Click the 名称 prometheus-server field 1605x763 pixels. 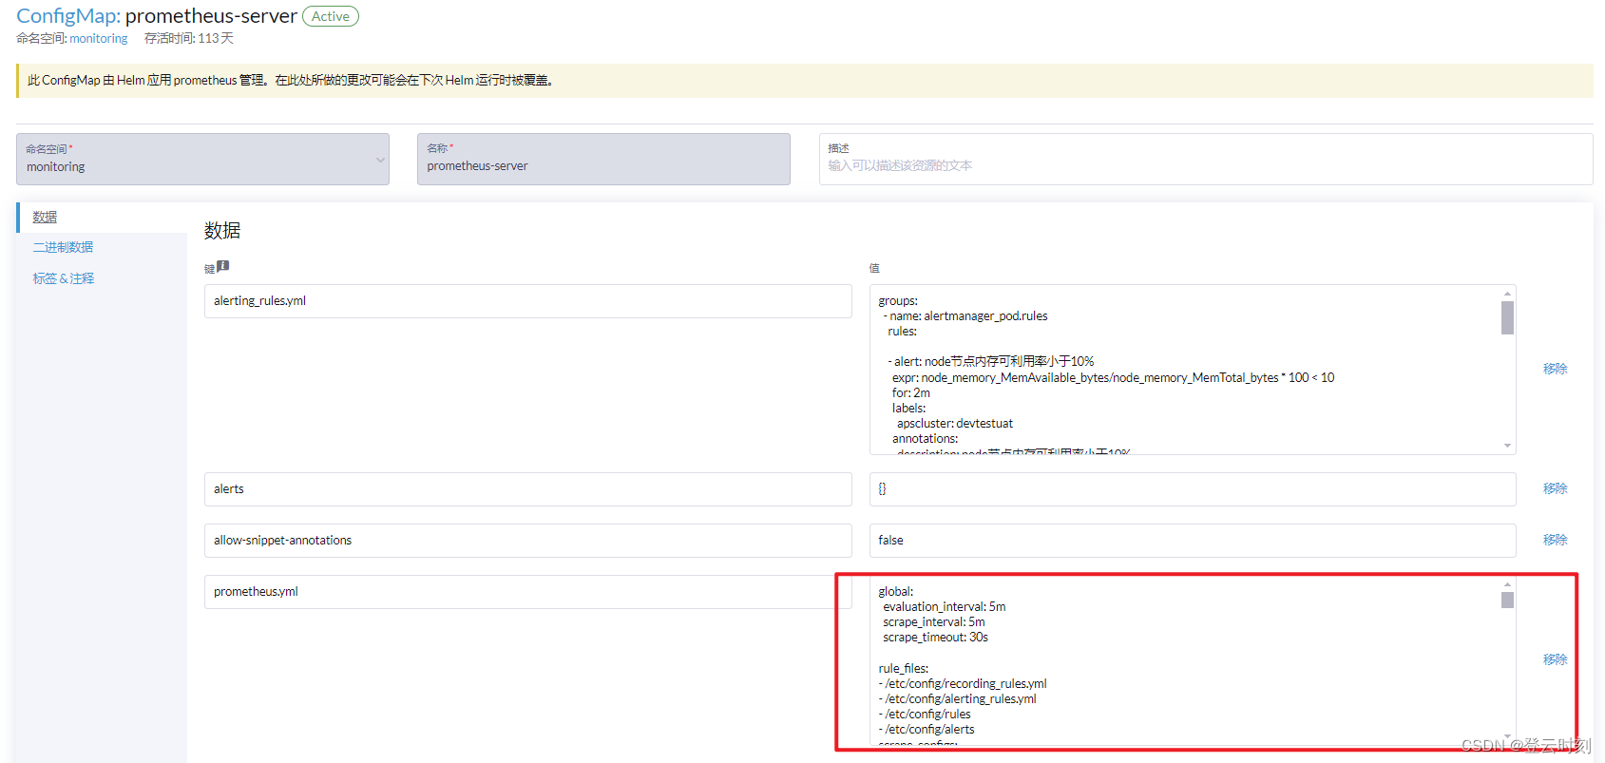pyautogui.click(x=603, y=159)
